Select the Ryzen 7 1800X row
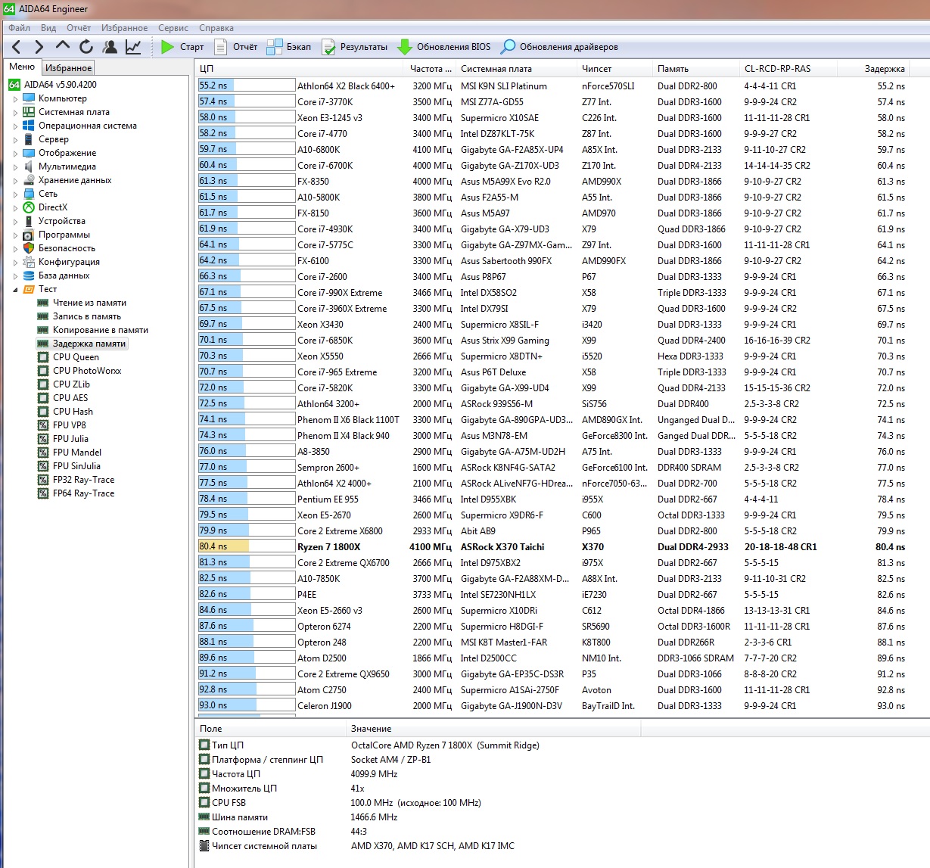 click(552, 546)
